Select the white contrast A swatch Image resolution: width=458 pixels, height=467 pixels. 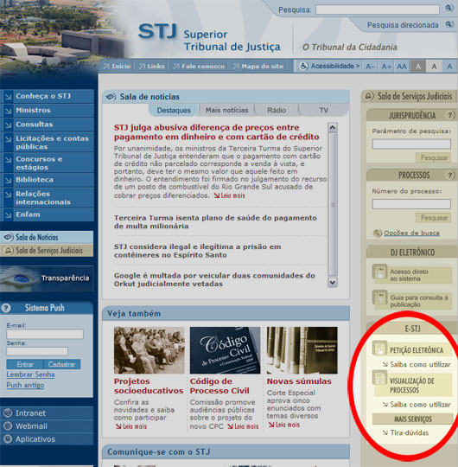tap(434, 67)
